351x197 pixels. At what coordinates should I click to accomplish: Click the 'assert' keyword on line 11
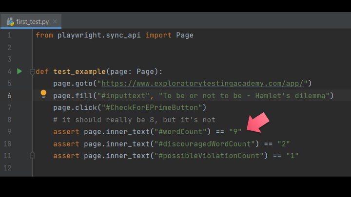click(66, 156)
